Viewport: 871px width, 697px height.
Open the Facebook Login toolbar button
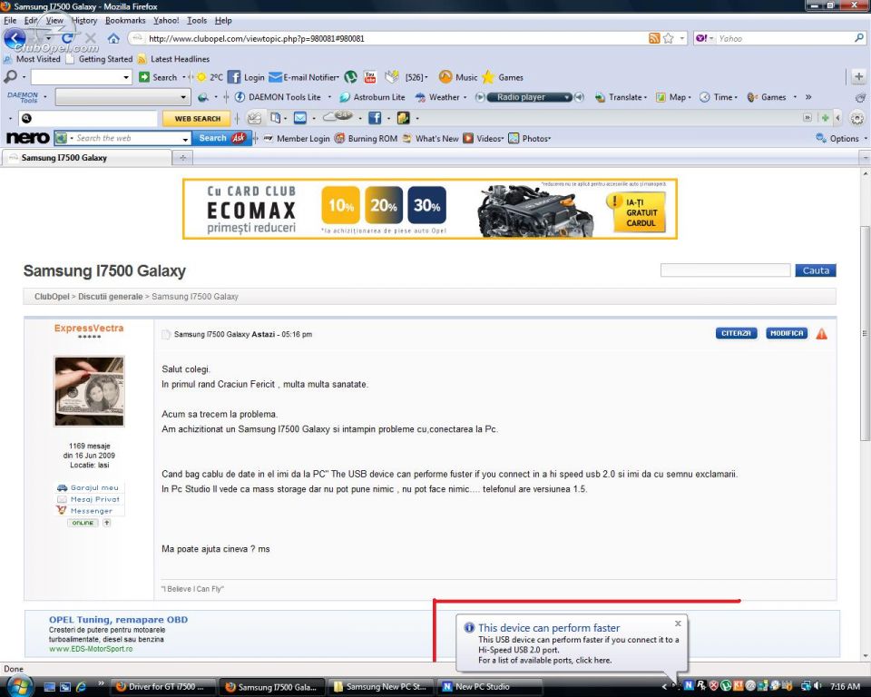coord(246,77)
